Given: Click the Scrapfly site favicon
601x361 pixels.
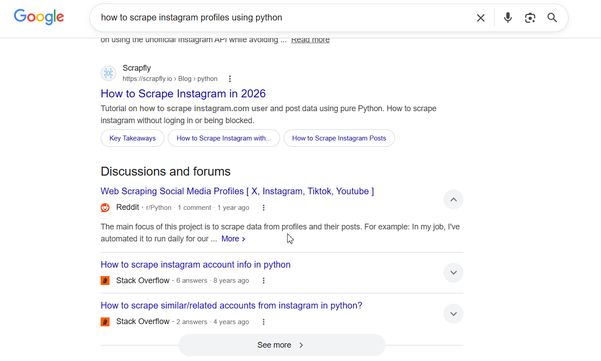Looking at the screenshot, I should (x=108, y=73).
